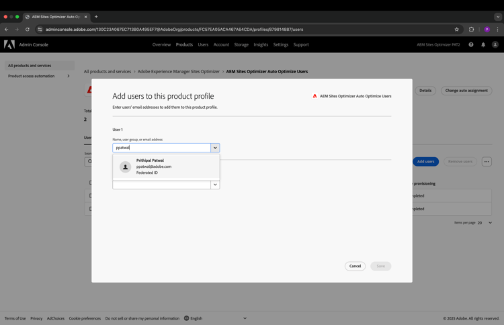Open Cookie preferences footer link
This screenshot has width=504, height=325.
(85, 318)
